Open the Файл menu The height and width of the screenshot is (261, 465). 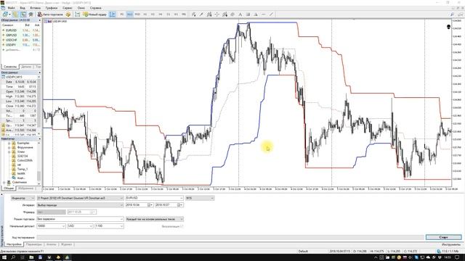point(12,8)
